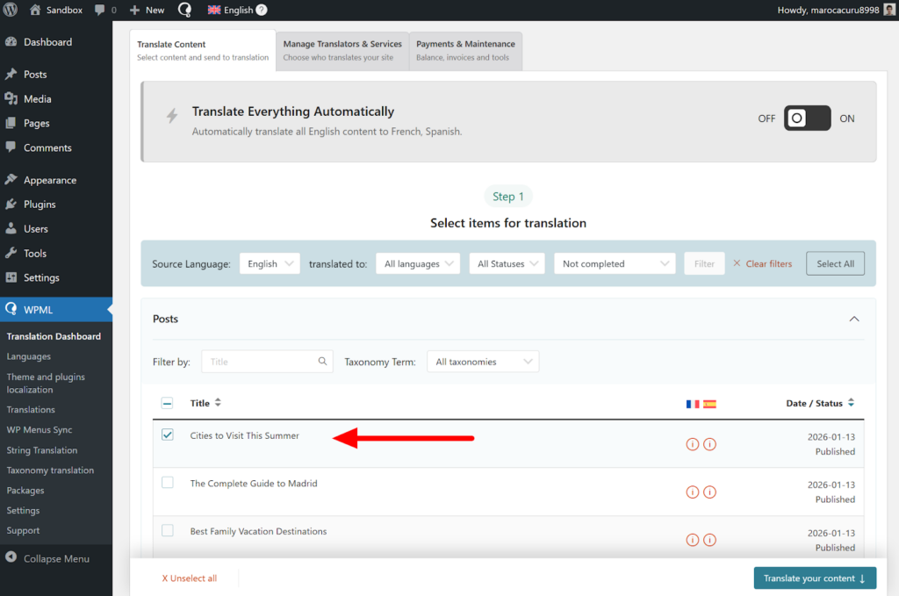Click the Spanish flag column header
Screen dimensions: 899x596
[x=709, y=404]
